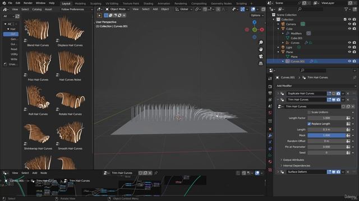The image size is (359, 201).
Task: Switch perspective/orthographic grid icon in viewport
Action: click(261, 63)
